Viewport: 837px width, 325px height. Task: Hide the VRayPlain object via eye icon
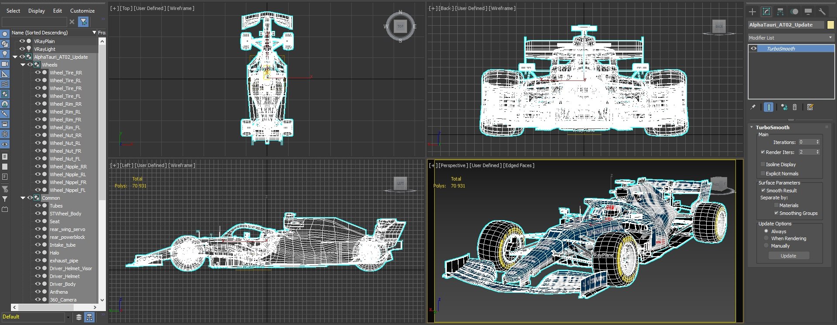[x=22, y=41]
